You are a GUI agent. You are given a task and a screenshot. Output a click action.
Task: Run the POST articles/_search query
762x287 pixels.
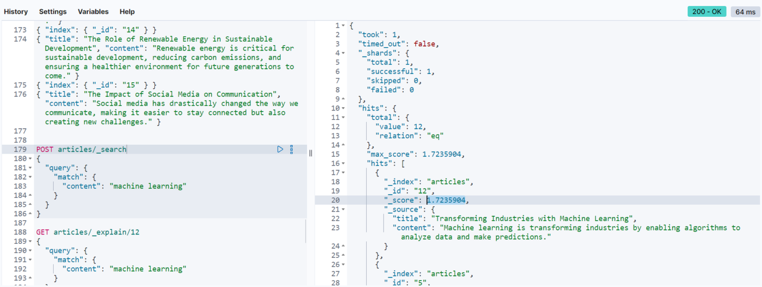click(280, 149)
